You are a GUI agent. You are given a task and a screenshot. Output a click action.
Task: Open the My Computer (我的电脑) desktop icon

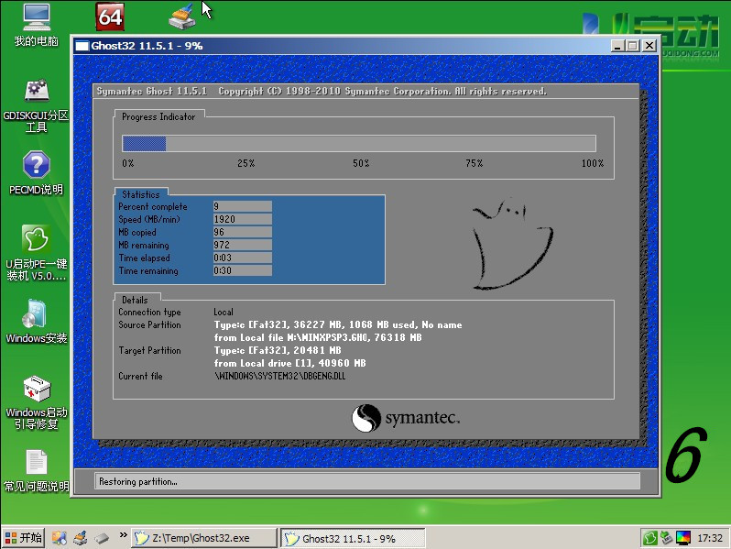36,17
